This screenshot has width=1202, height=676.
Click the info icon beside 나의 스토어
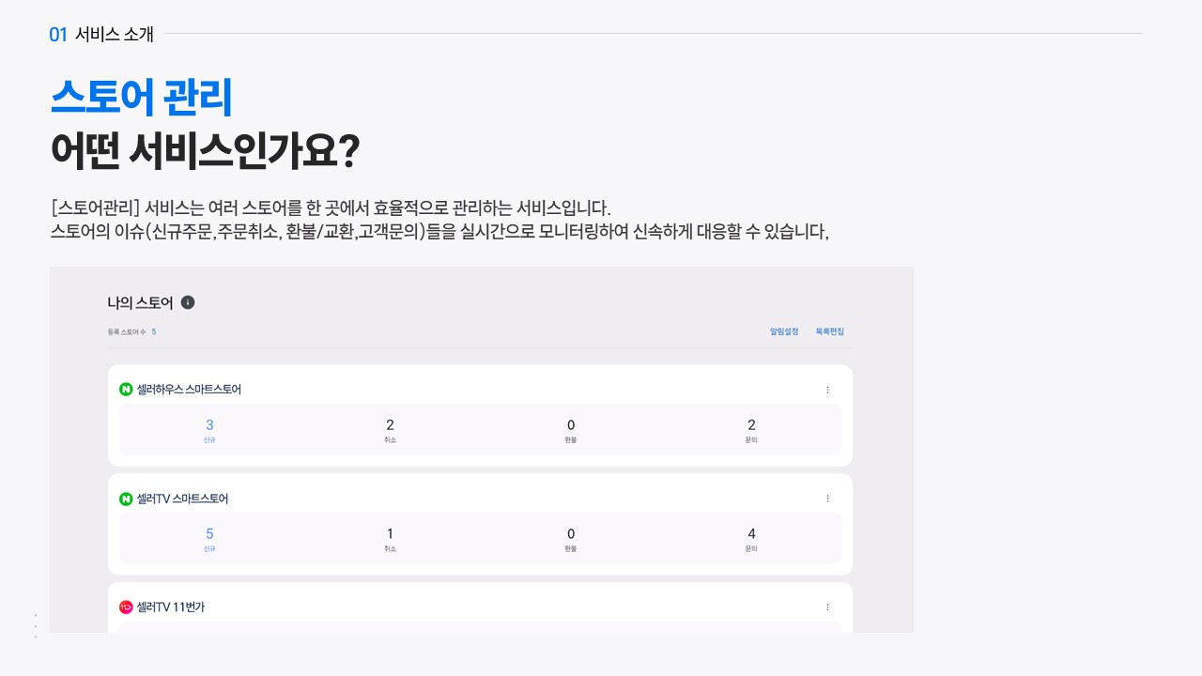[188, 302]
